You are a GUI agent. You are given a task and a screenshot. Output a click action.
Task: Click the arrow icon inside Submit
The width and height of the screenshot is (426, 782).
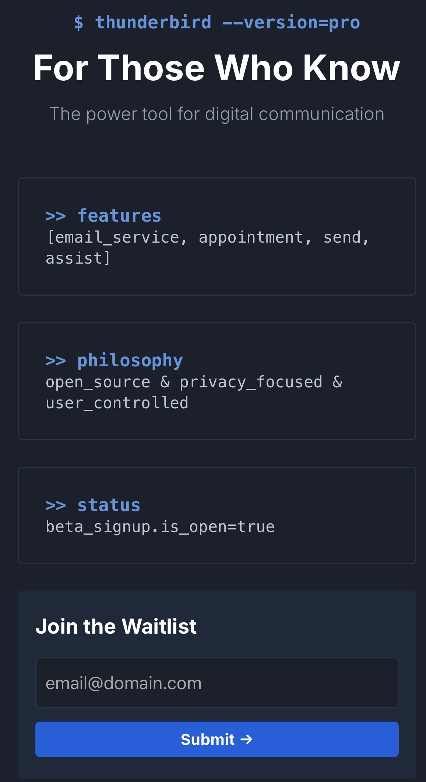tap(246, 739)
